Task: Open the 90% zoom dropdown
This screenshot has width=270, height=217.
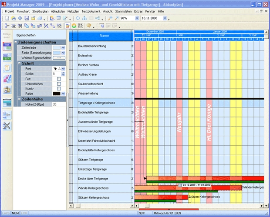Action: click(x=137, y=18)
